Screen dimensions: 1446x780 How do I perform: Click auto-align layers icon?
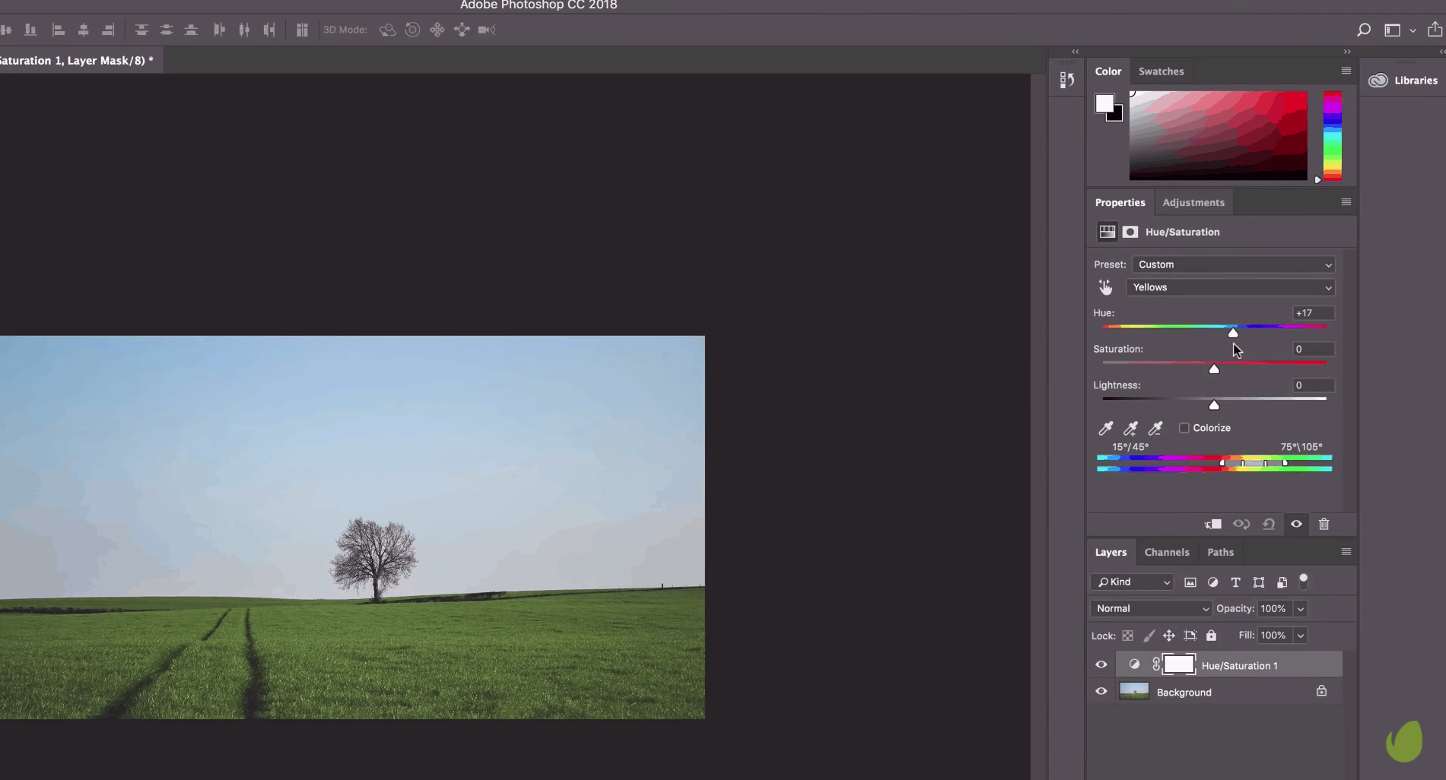pyautogui.click(x=302, y=30)
